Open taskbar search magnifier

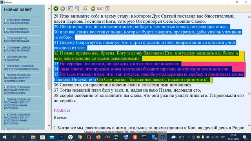click(14, 137)
